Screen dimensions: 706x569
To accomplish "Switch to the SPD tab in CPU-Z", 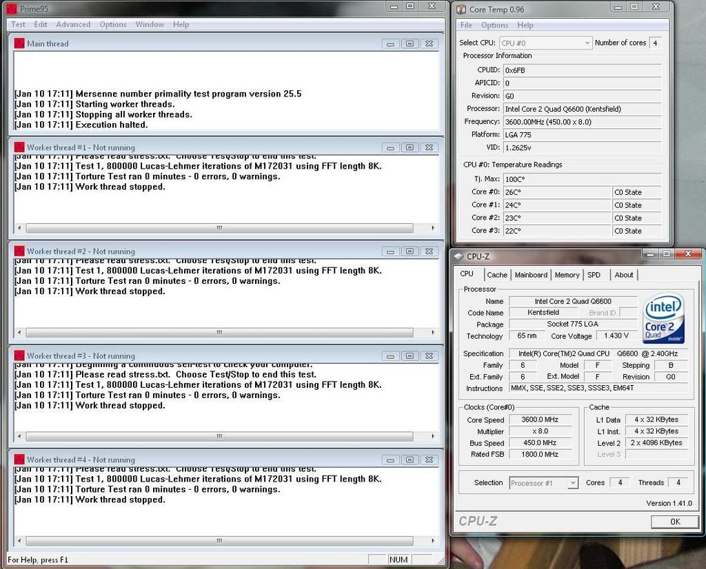I will pos(594,275).
